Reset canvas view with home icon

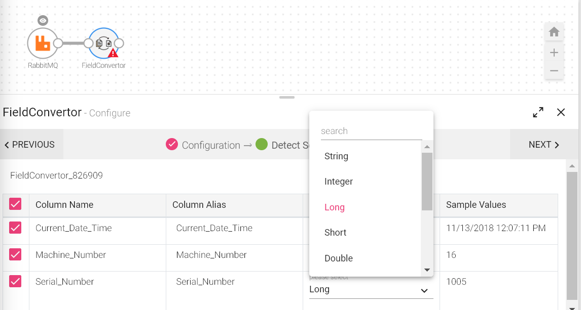click(x=554, y=32)
